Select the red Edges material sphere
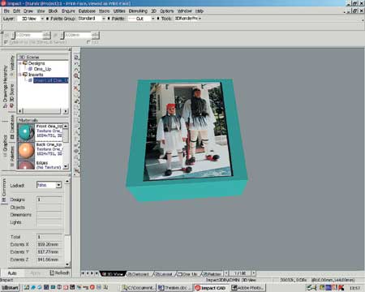Image resolution: width=365 pixels, height=292 pixels. click(x=26, y=165)
